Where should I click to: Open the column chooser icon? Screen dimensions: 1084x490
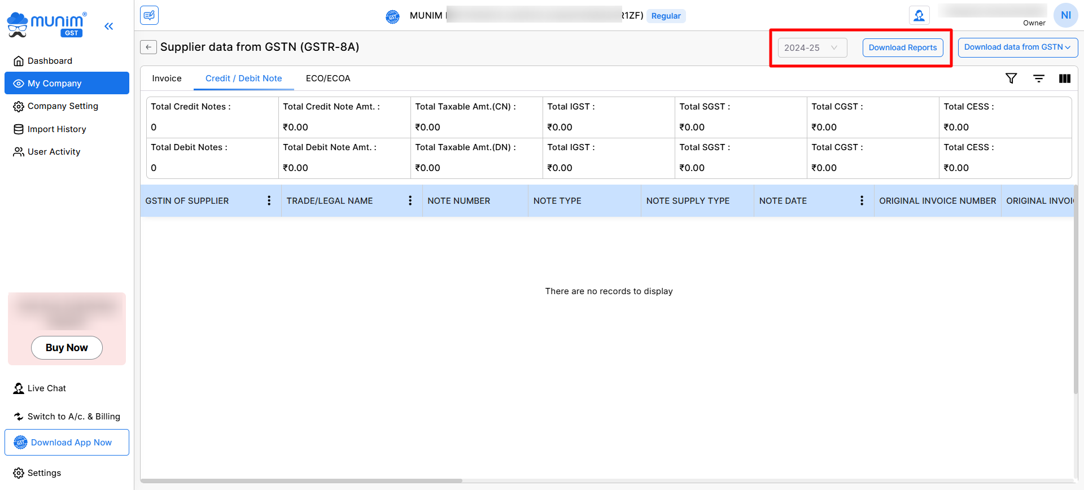(1064, 78)
